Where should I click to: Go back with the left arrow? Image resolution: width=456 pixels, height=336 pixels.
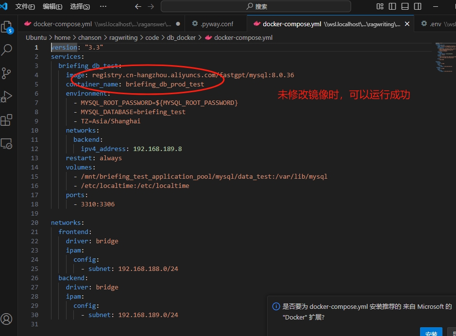click(138, 6)
